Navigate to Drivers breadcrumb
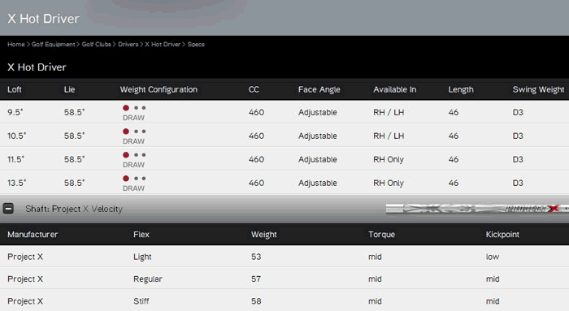The image size is (569, 311). click(x=128, y=44)
